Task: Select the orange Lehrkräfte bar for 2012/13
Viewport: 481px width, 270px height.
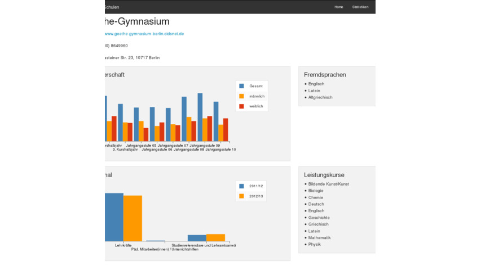Action: pyautogui.click(x=133, y=218)
